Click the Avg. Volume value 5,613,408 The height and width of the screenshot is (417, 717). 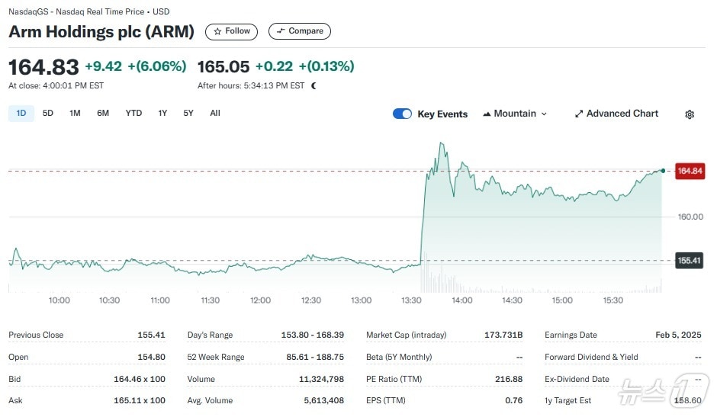(x=323, y=400)
